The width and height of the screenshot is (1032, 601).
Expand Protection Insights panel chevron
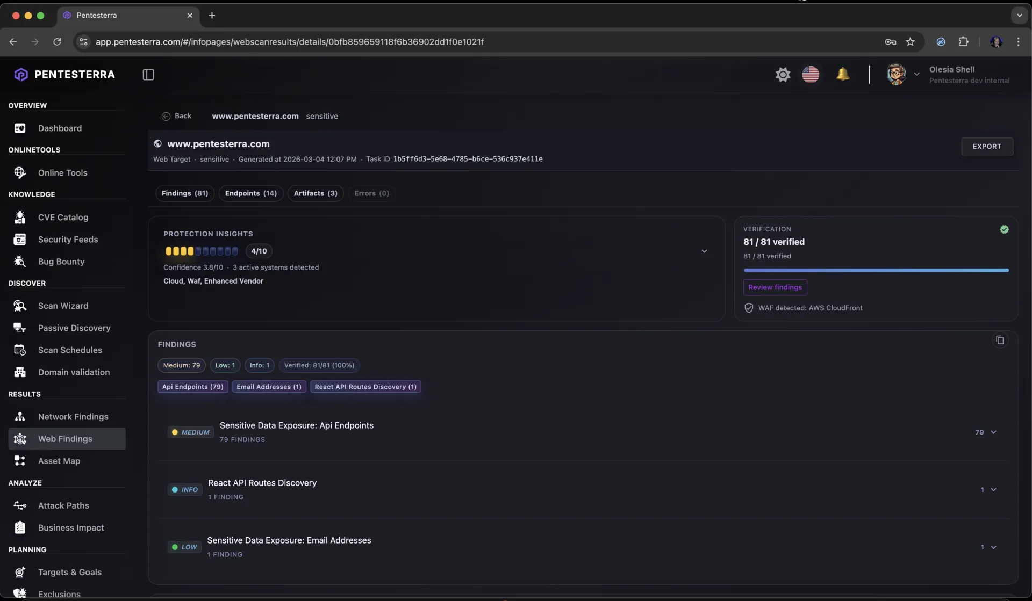[x=704, y=251]
